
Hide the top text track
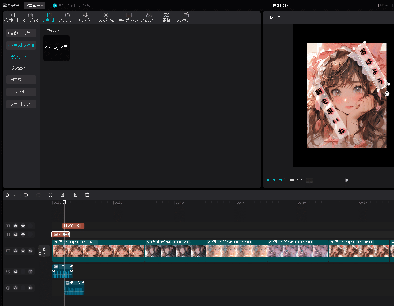[23, 226]
